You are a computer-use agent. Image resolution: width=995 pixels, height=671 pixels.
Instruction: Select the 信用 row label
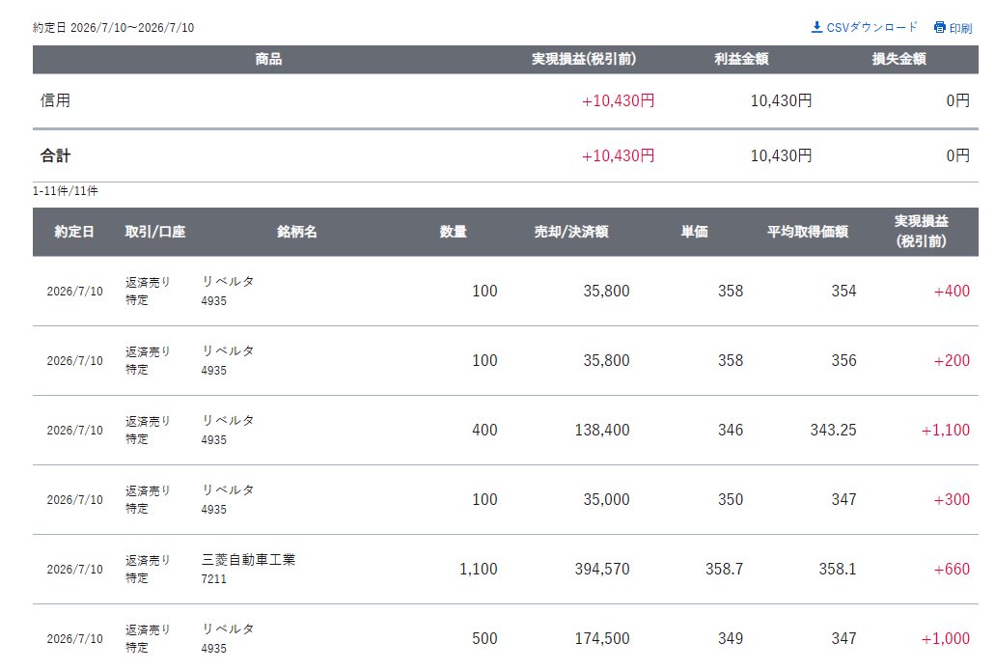coord(55,100)
